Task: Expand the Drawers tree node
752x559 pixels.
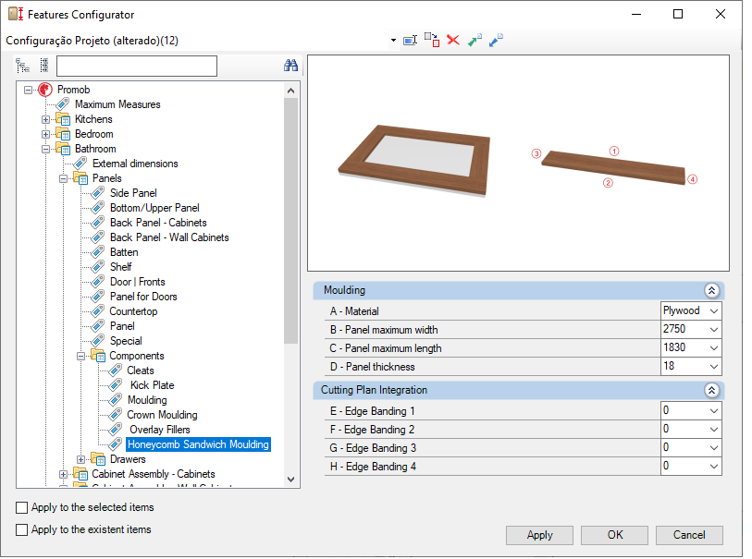Action: (80, 459)
